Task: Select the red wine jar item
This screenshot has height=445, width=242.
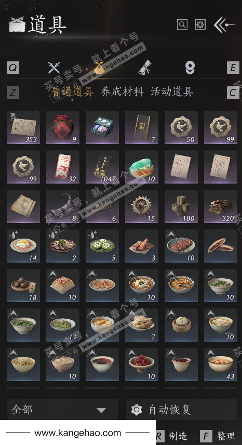Action: 63,127
